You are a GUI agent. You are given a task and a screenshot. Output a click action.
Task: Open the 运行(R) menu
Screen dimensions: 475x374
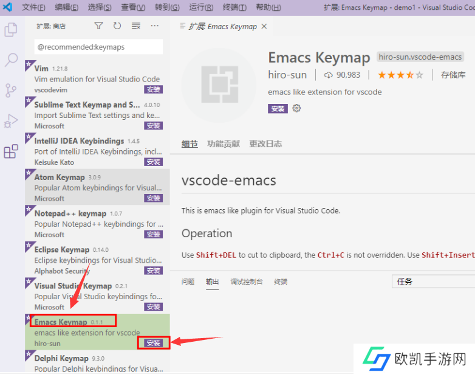coord(201,7)
